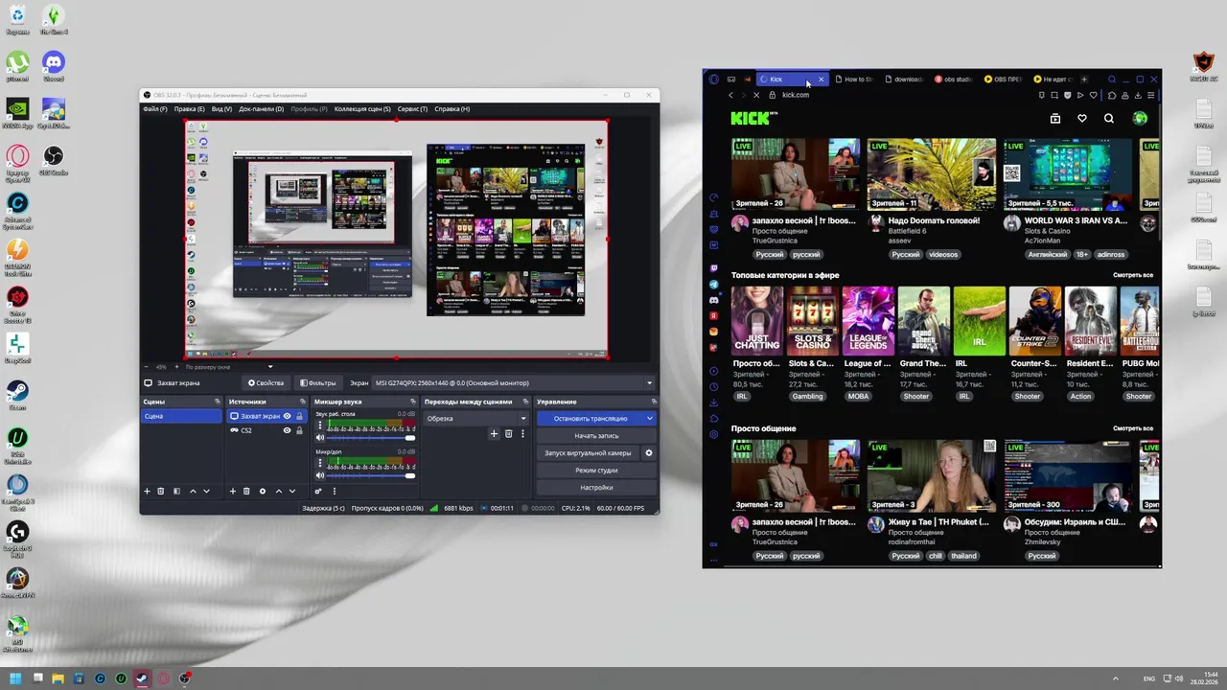Open Правка menu in OBS
Viewport: 1227px width, 690px height.
pyautogui.click(x=189, y=109)
